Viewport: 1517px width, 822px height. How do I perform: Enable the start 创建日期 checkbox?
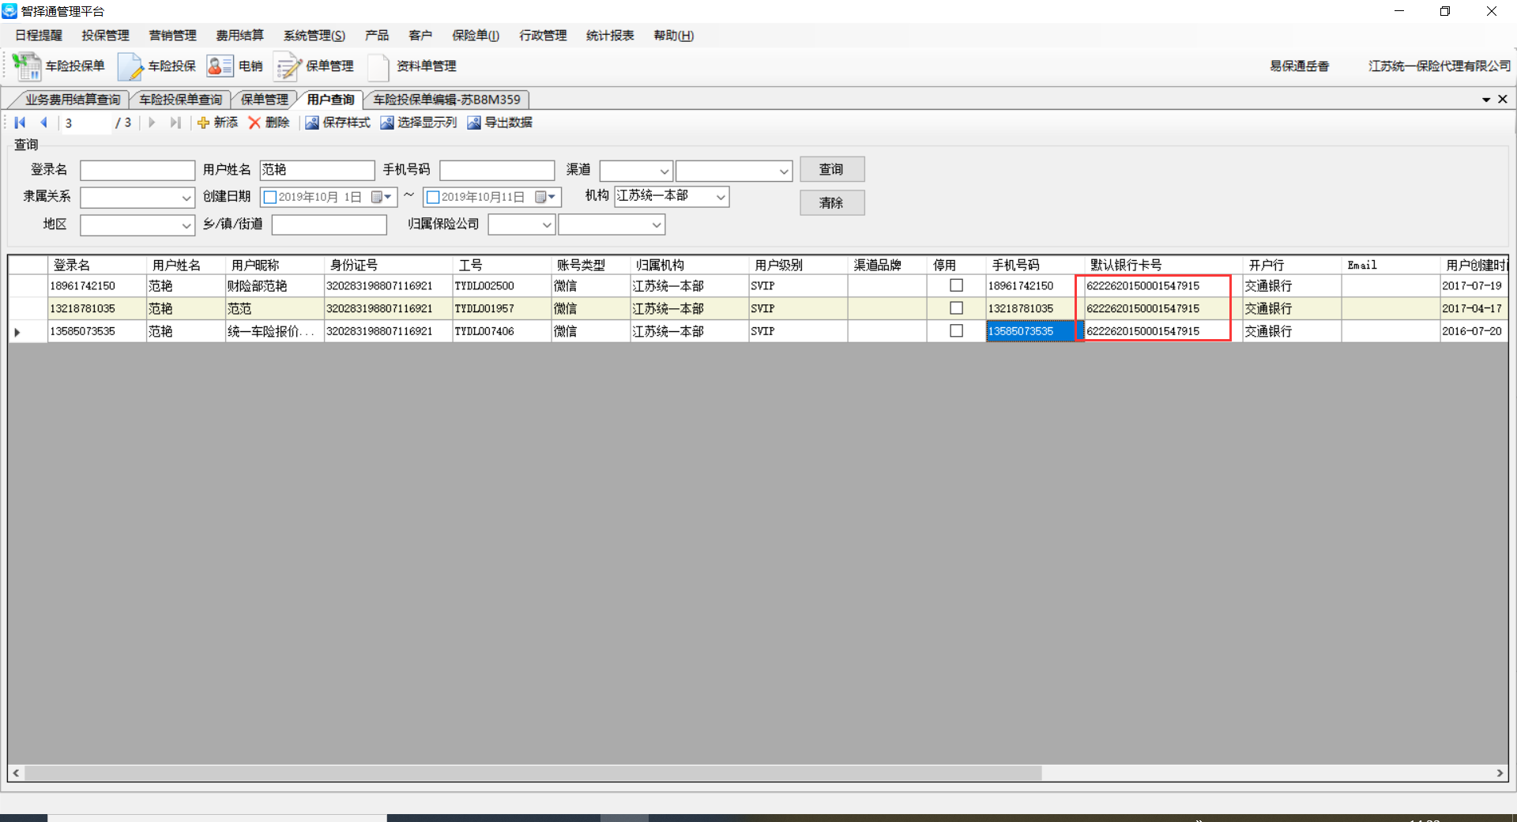click(x=270, y=197)
